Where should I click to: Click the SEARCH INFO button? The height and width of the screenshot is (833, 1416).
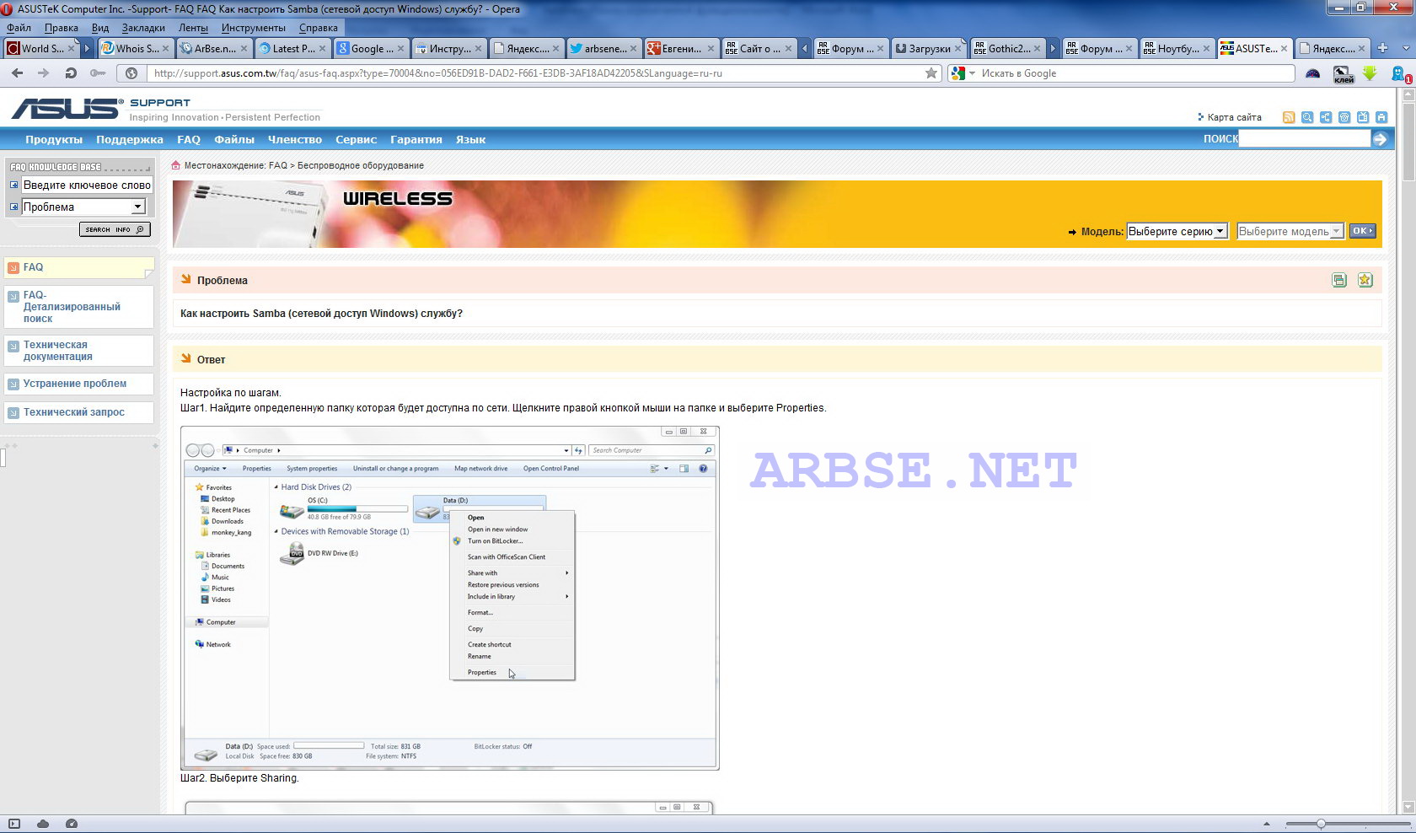click(115, 229)
